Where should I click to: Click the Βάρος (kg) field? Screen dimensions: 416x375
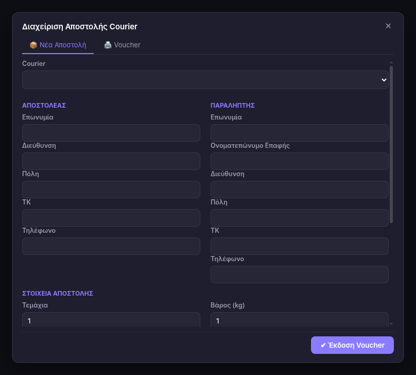(x=300, y=320)
